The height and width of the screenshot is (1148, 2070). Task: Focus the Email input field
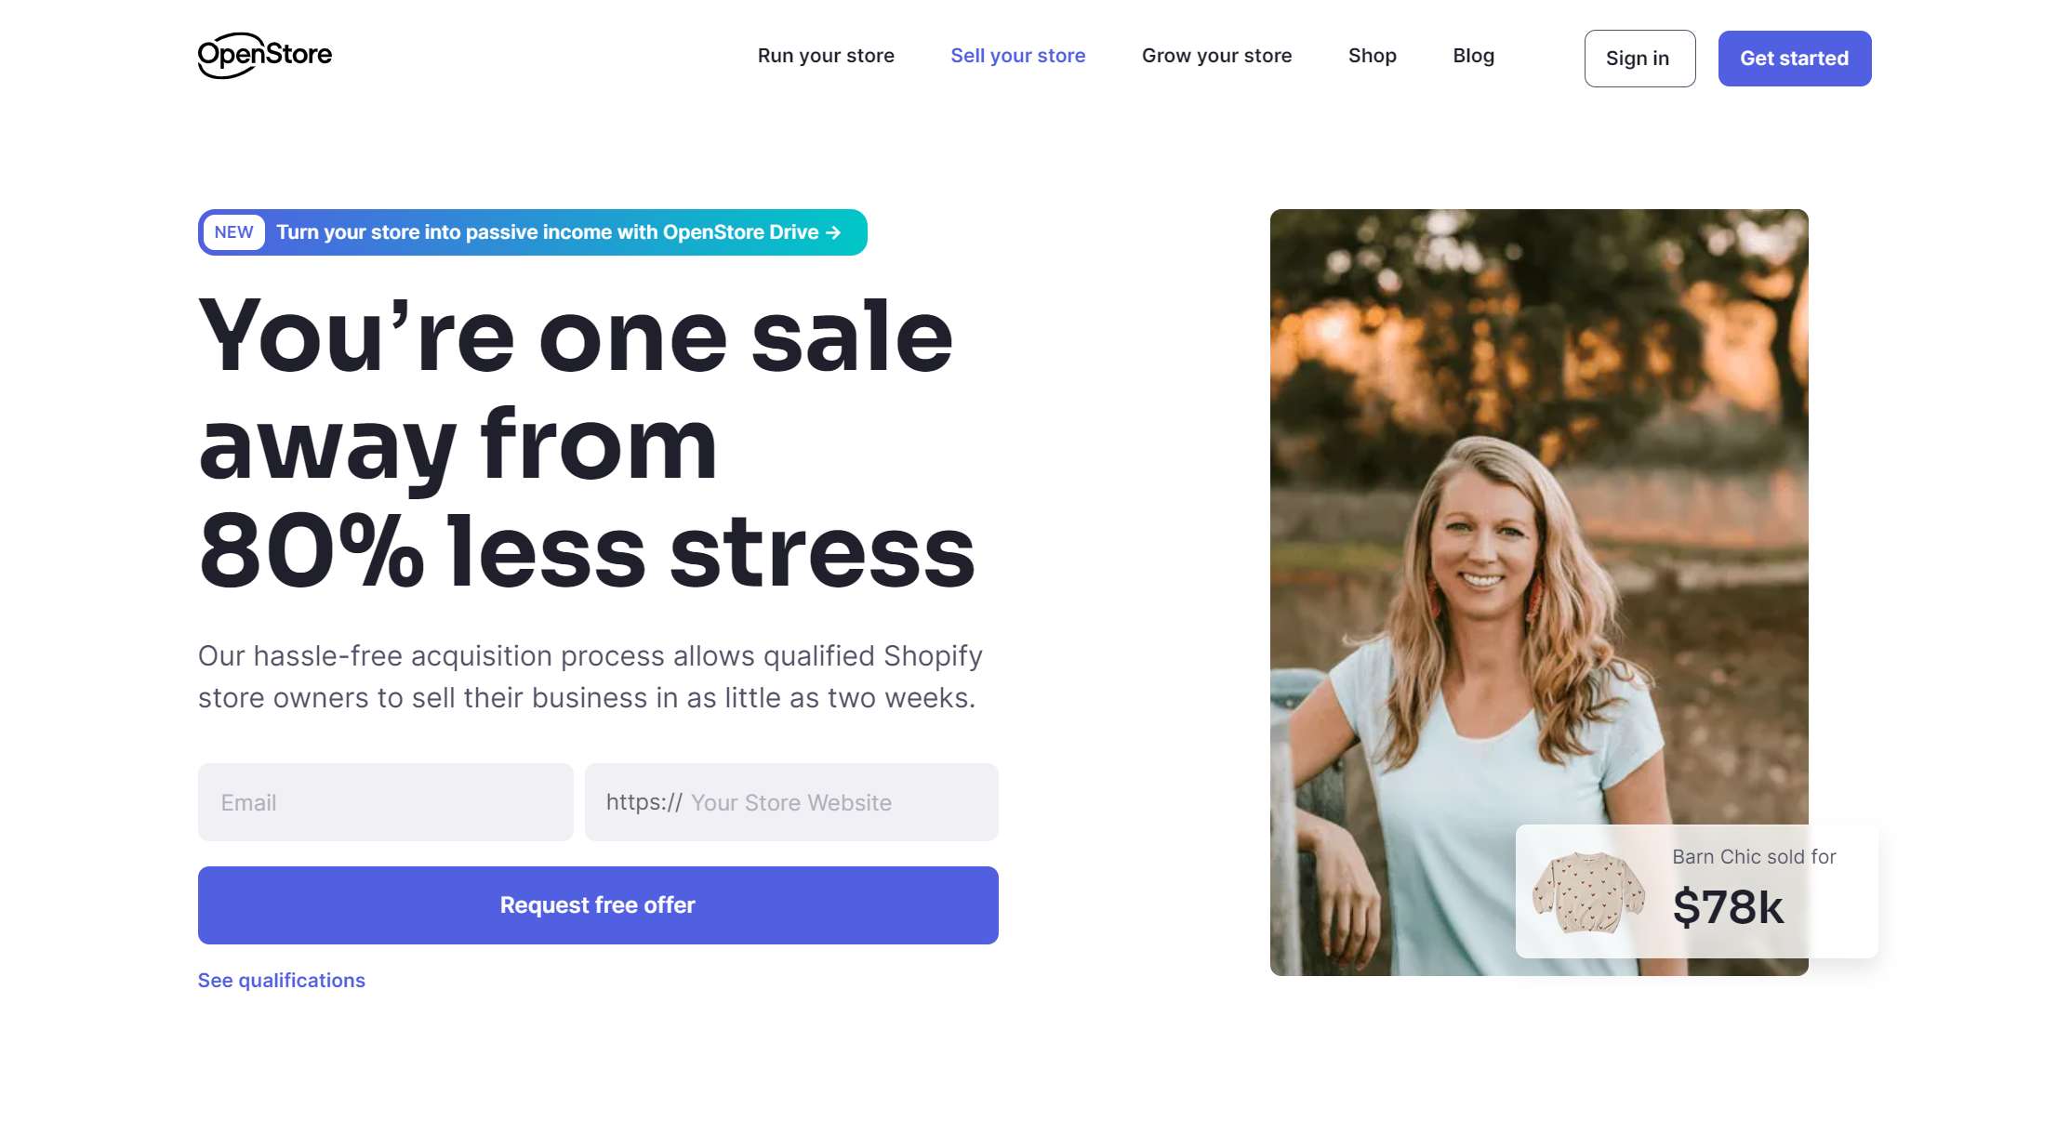click(x=385, y=802)
